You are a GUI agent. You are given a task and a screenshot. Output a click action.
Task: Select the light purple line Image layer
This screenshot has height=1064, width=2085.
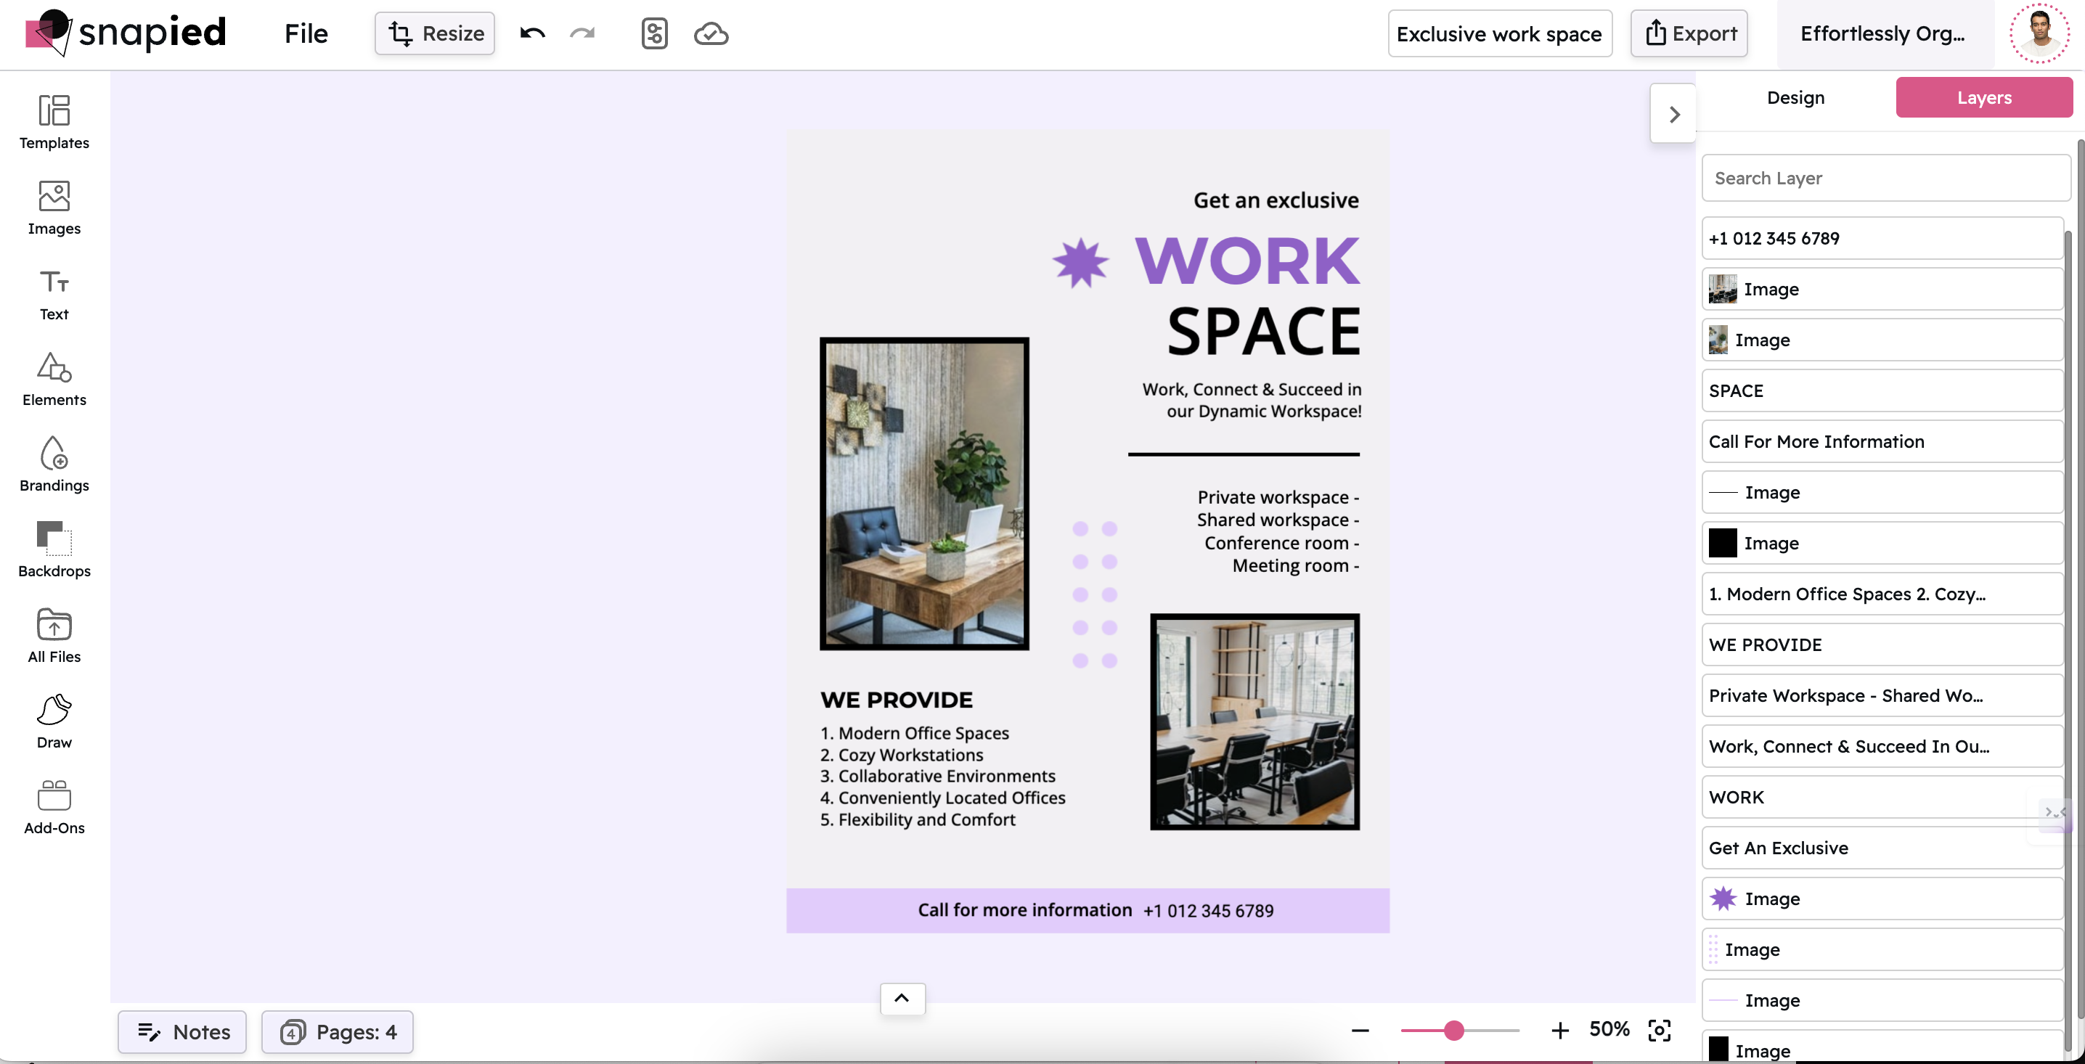pyautogui.click(x=1882, y=1001)
